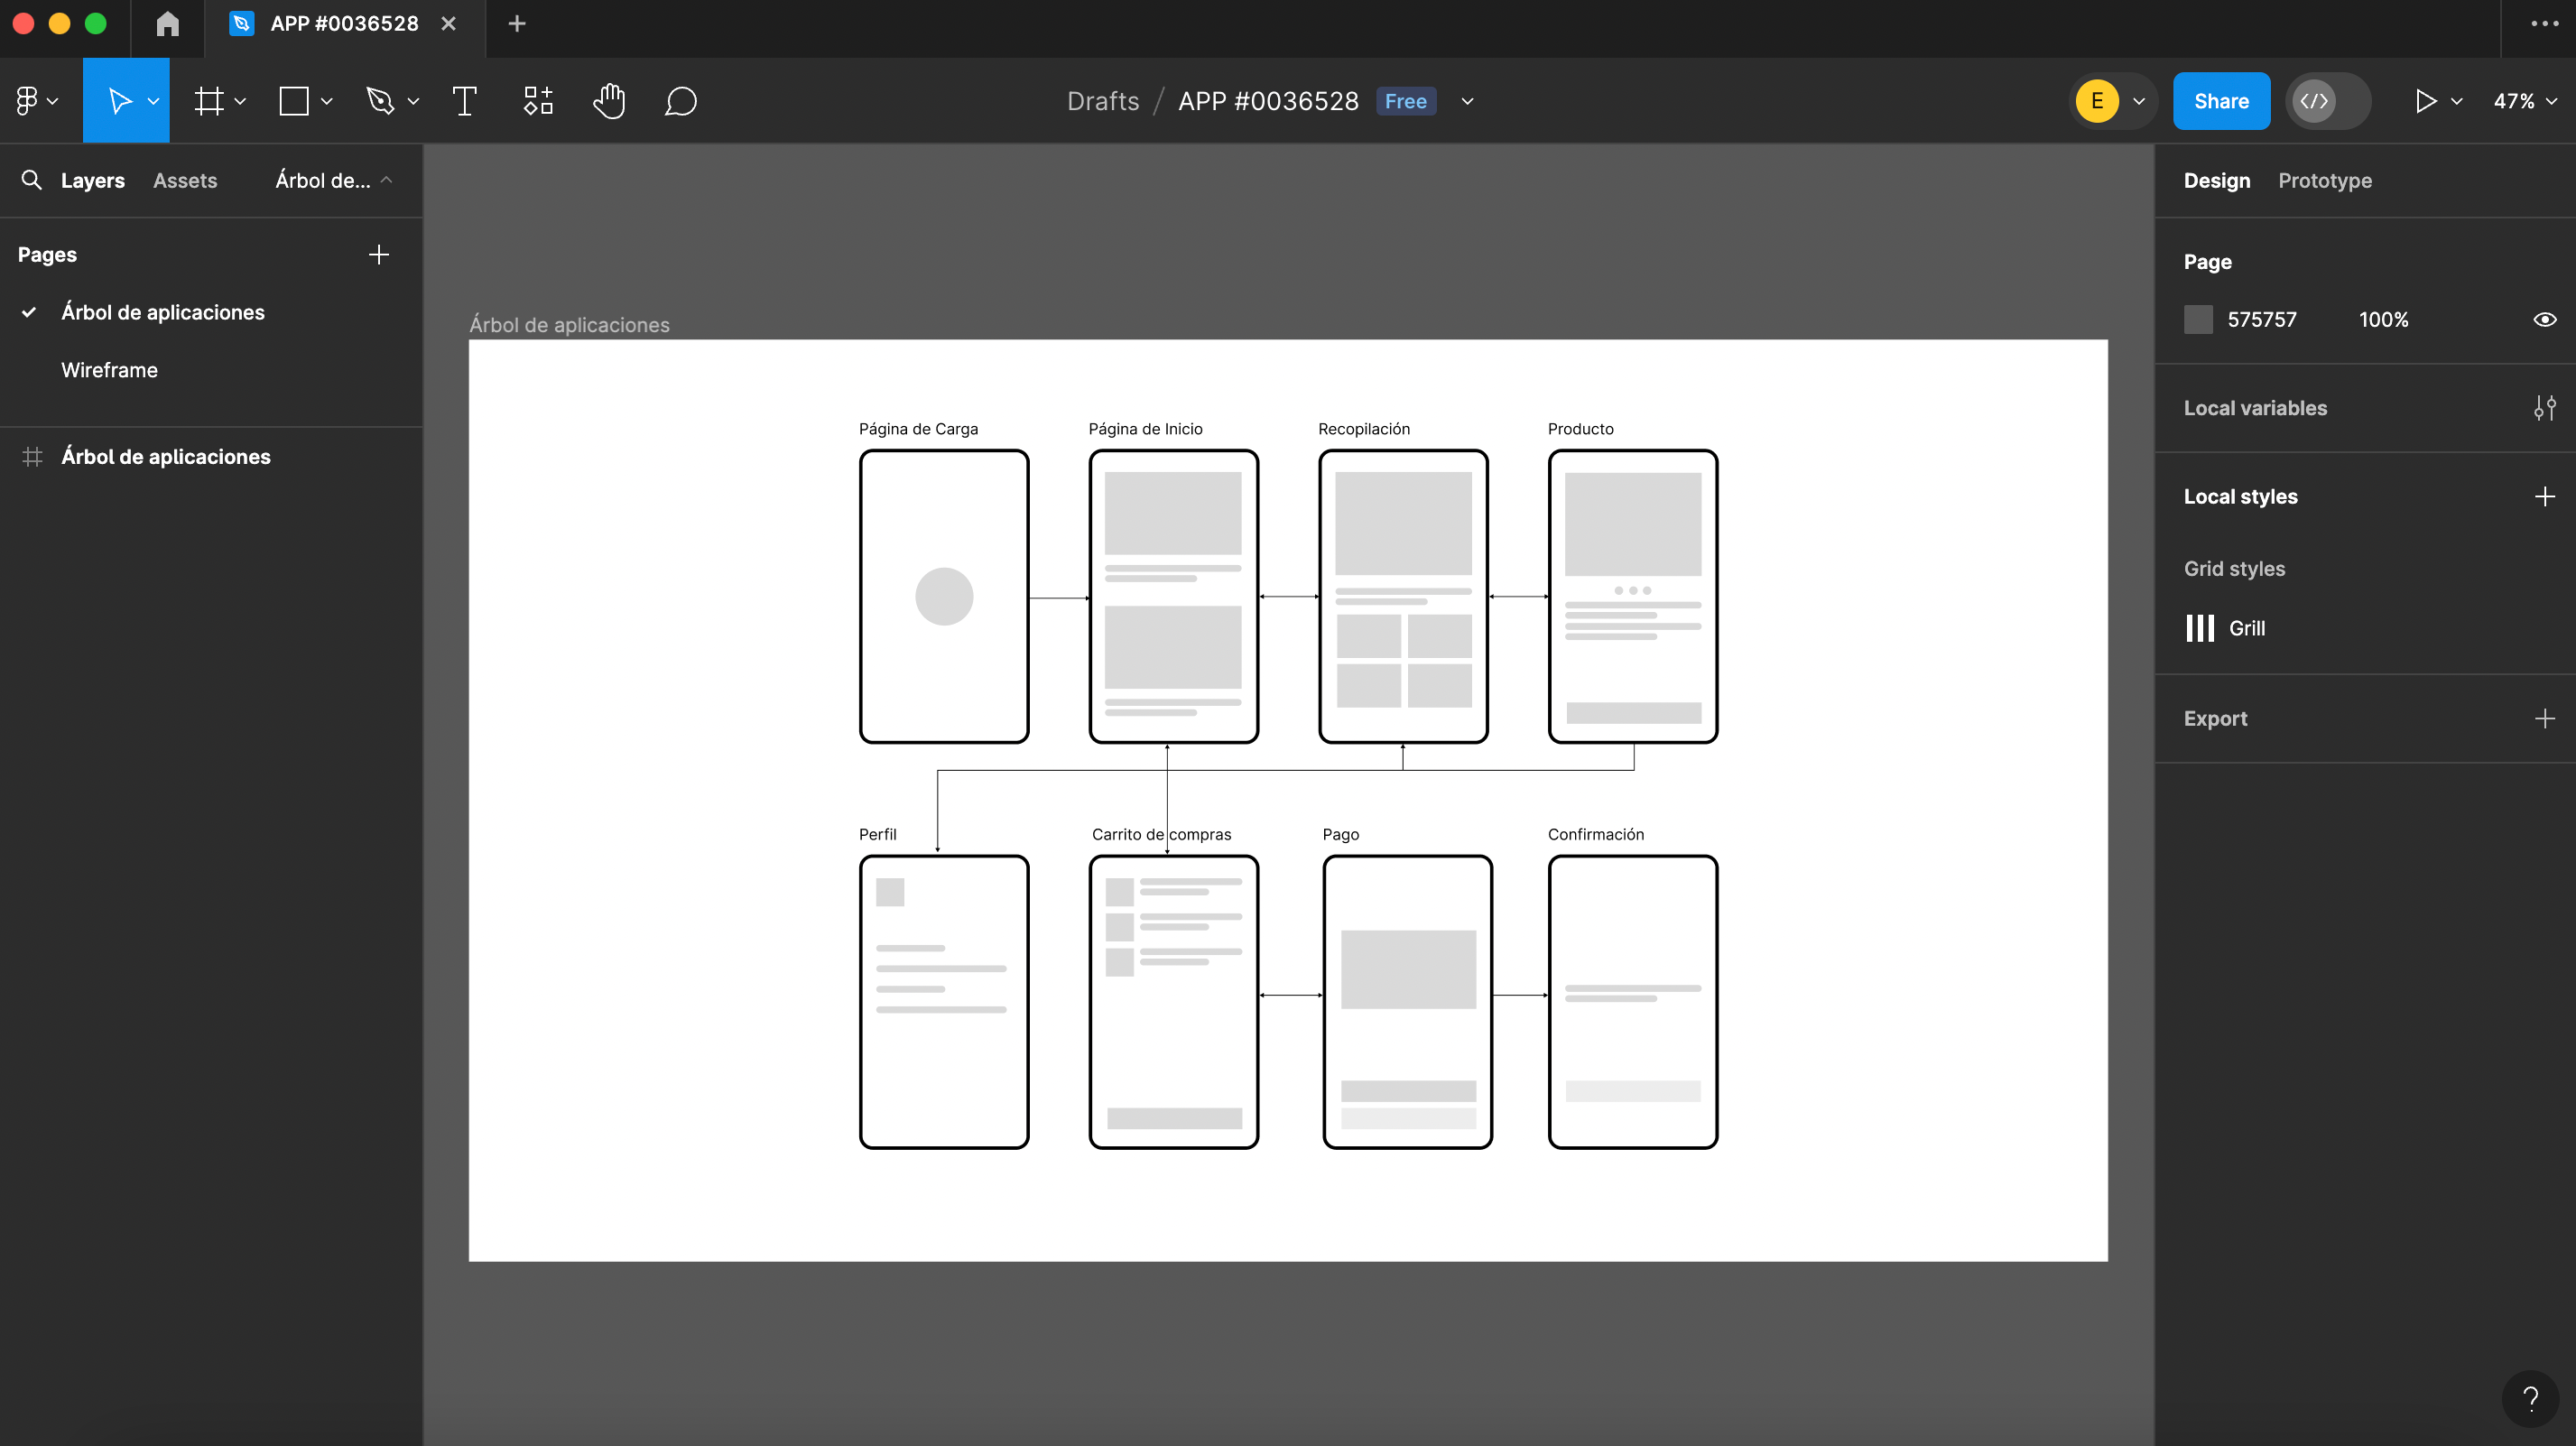Select the Confirmación wireframe
The image size is (2576, 1446).
(x=1633, y=1002)
